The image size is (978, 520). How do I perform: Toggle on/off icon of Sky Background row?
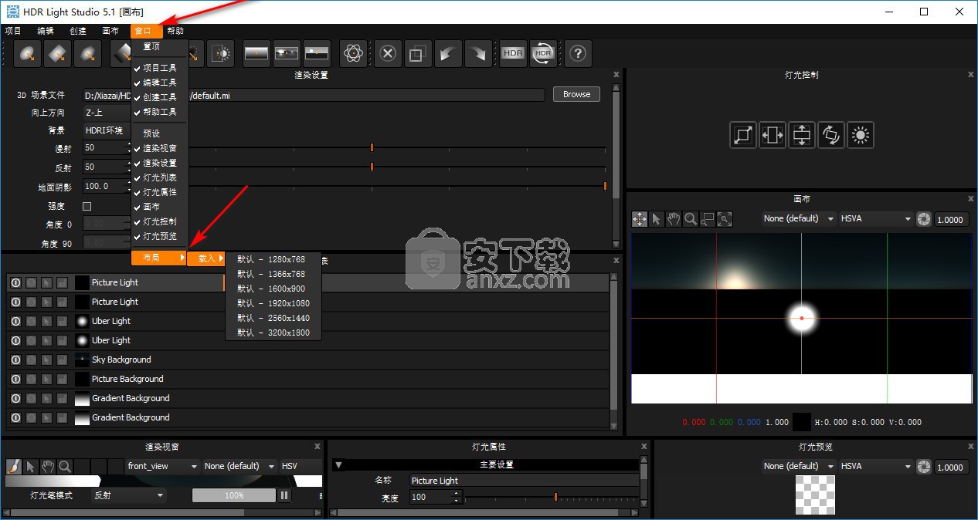pyautogui.click(x=15, y=360)
